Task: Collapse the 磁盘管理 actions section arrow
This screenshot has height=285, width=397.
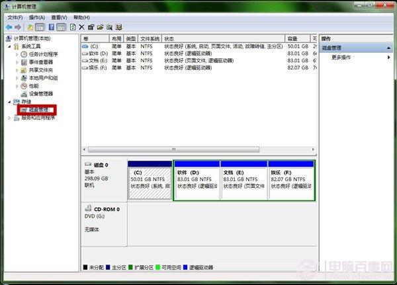Action: point(388,48)
